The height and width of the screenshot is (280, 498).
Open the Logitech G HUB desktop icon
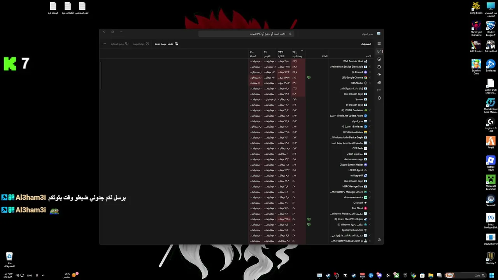pos(491,125)
